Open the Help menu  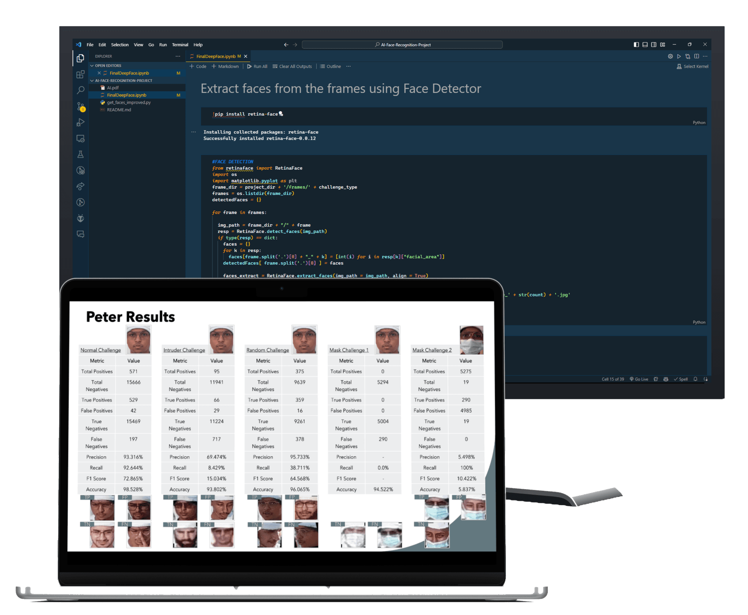[x=198, y=45]
